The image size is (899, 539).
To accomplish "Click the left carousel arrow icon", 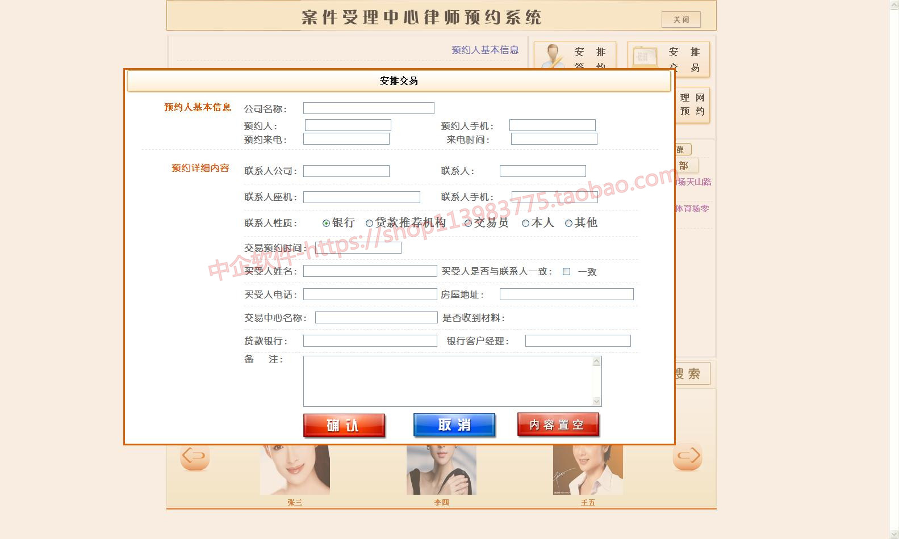I will click(195, 457).
